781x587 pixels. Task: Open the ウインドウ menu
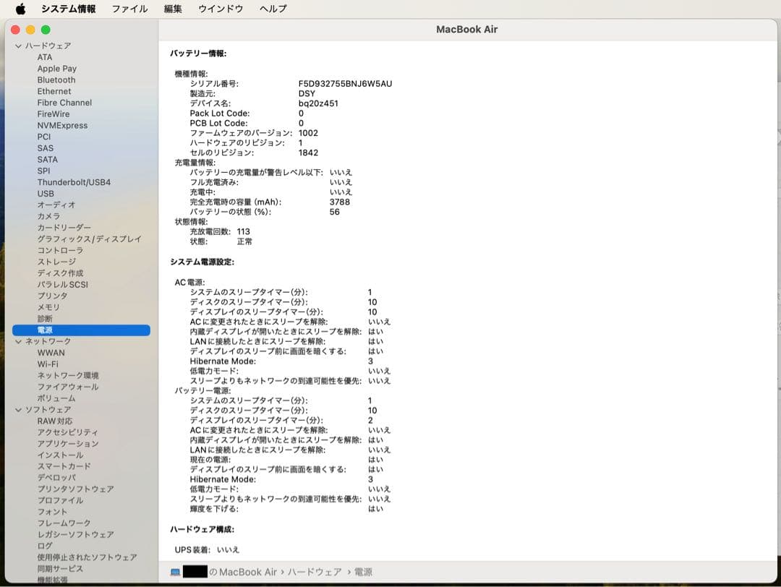220,9
